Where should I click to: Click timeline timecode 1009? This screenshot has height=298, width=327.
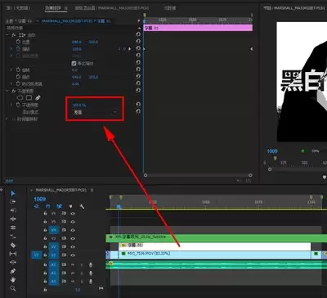(39, 199)
